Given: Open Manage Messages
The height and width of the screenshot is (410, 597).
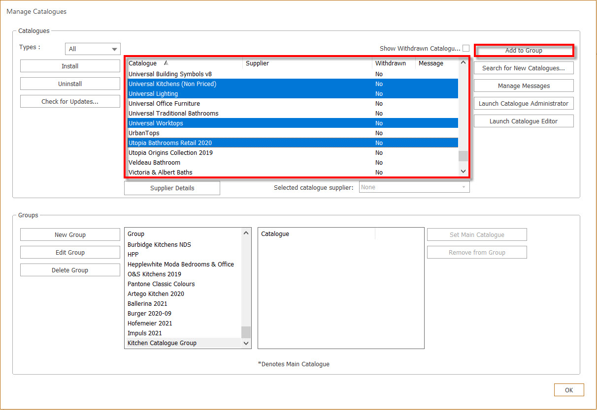Looking at the screenshot, I should pyautogui.click(x=524, y=86).
